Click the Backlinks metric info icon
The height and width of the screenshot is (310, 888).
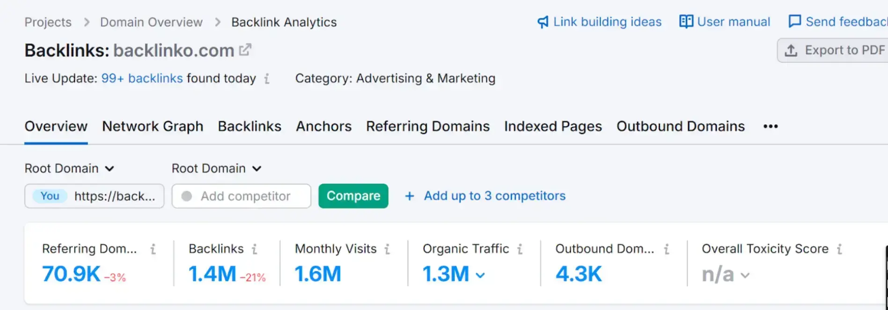255,249
